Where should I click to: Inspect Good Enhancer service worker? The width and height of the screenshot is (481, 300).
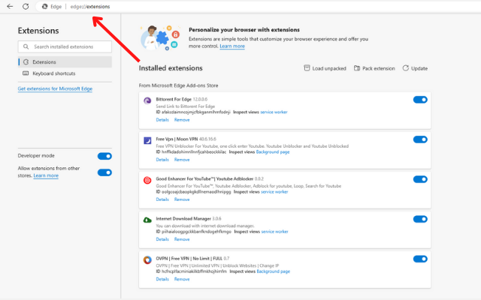(274, 192)
